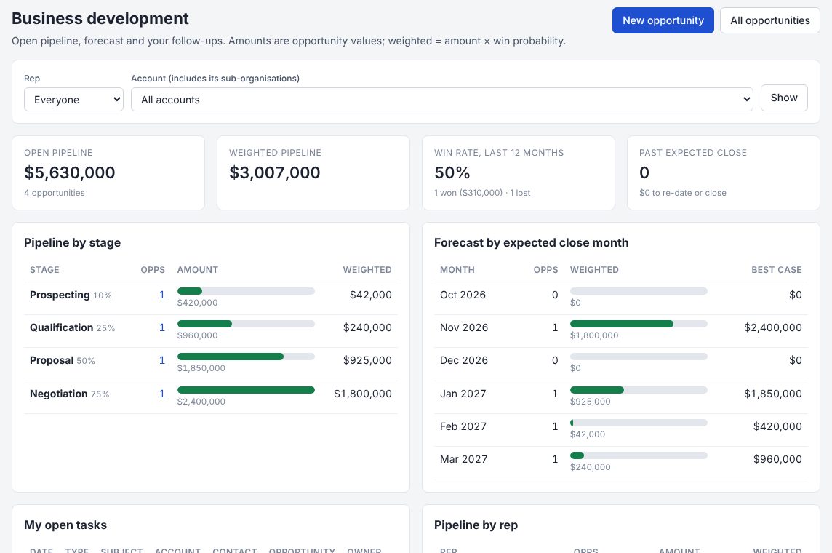This screenshot has height=553, width=832.
Task: Click the Oct 2026 weighted forecast bar
Action: click(x=639, y=291)
